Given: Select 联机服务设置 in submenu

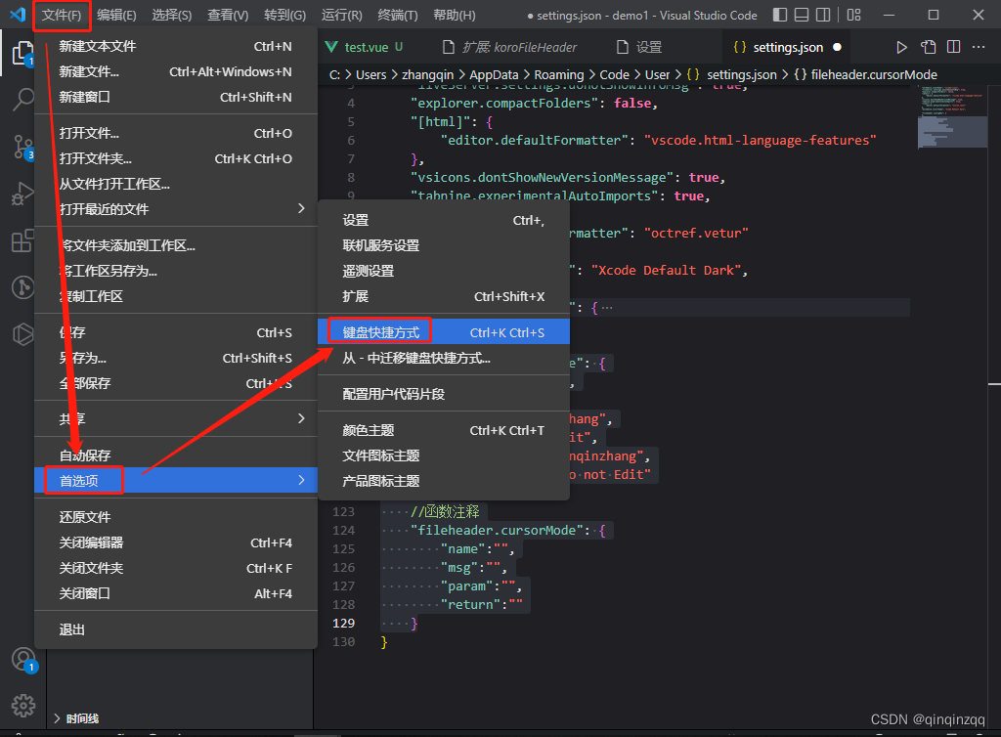Looking at the screenshot, I should (x=444, y=245).
